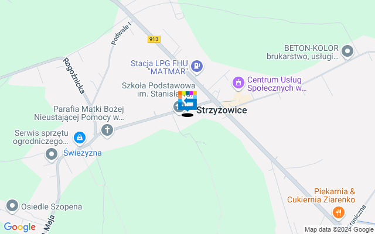Open the Świeżyzna blue shopping bag marker

pyautogui.click(x=80, y=138)
